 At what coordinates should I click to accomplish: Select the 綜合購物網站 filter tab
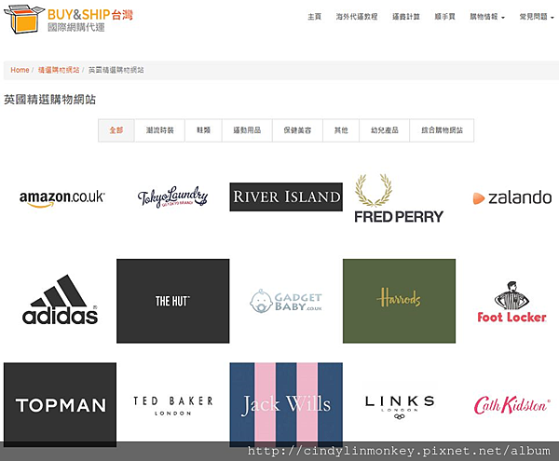coord(442,130)
